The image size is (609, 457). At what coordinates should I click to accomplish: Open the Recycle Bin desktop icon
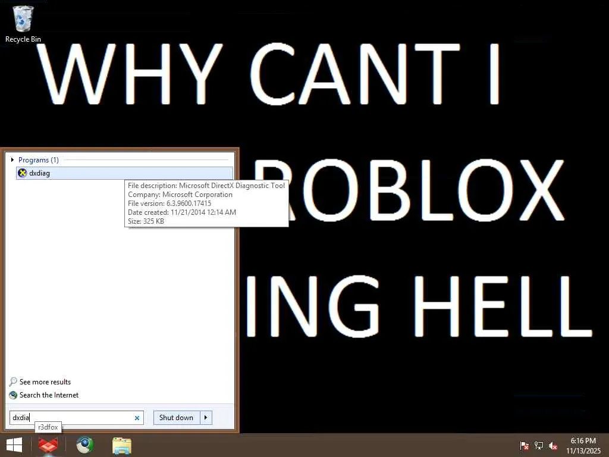click(23, 24)
